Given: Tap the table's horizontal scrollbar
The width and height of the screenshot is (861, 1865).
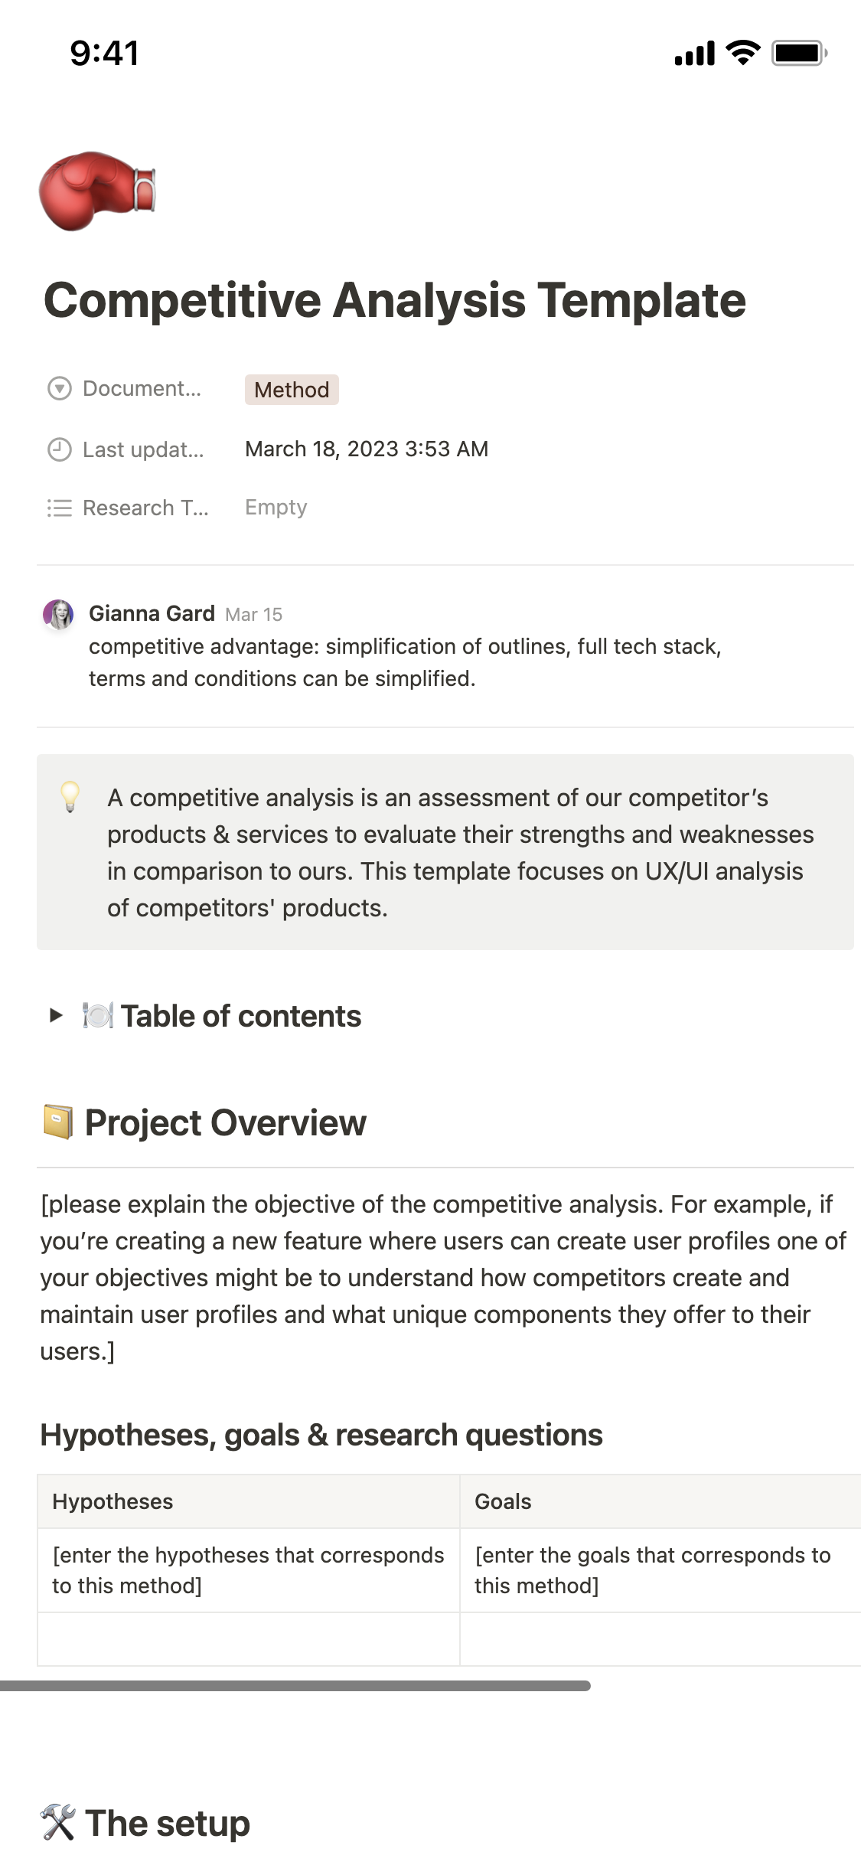Looking at the screenshot, I should pyautogui.click(x=295, y=1686).
